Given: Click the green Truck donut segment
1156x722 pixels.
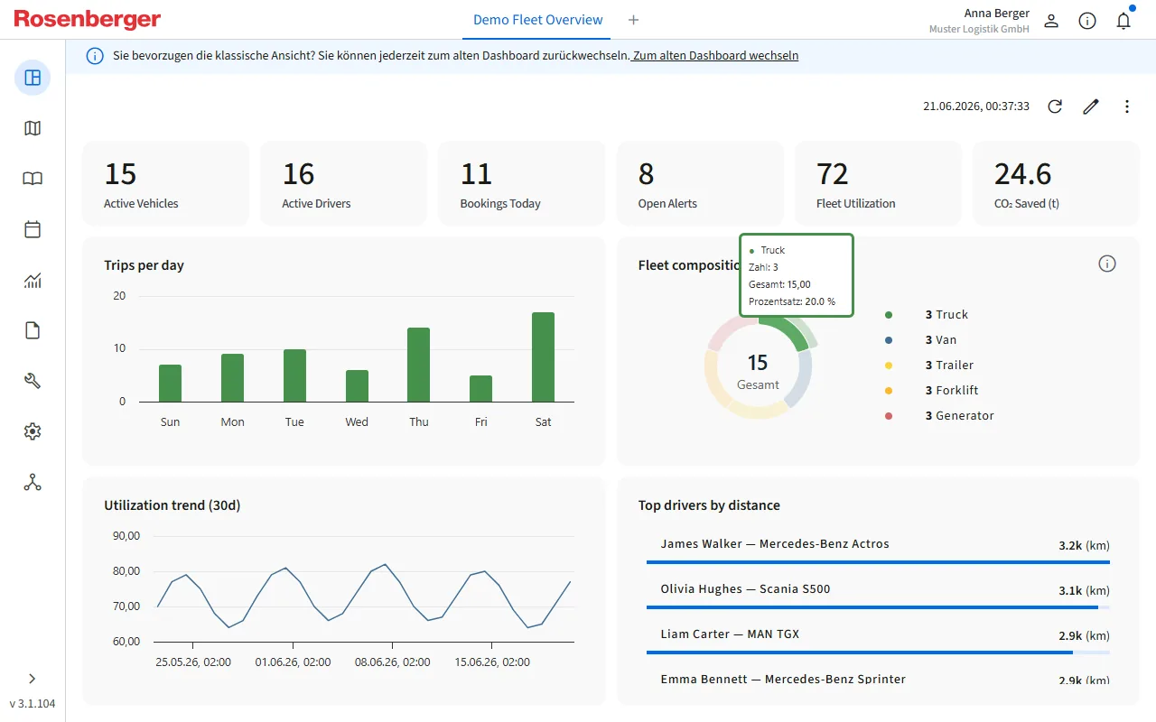Looking at the screenshot, I should 788,332.
